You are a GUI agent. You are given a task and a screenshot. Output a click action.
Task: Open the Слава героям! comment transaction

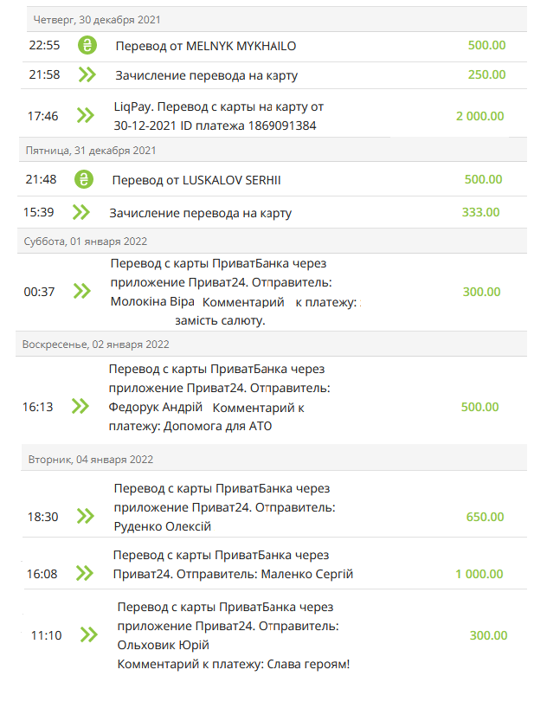tap(274, 635)
